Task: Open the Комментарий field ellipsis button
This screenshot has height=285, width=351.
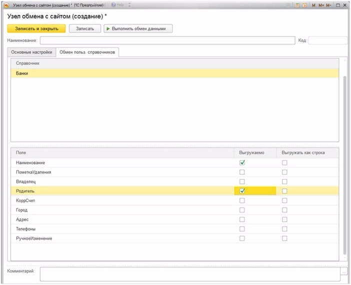Action: (x=343, y=272)
